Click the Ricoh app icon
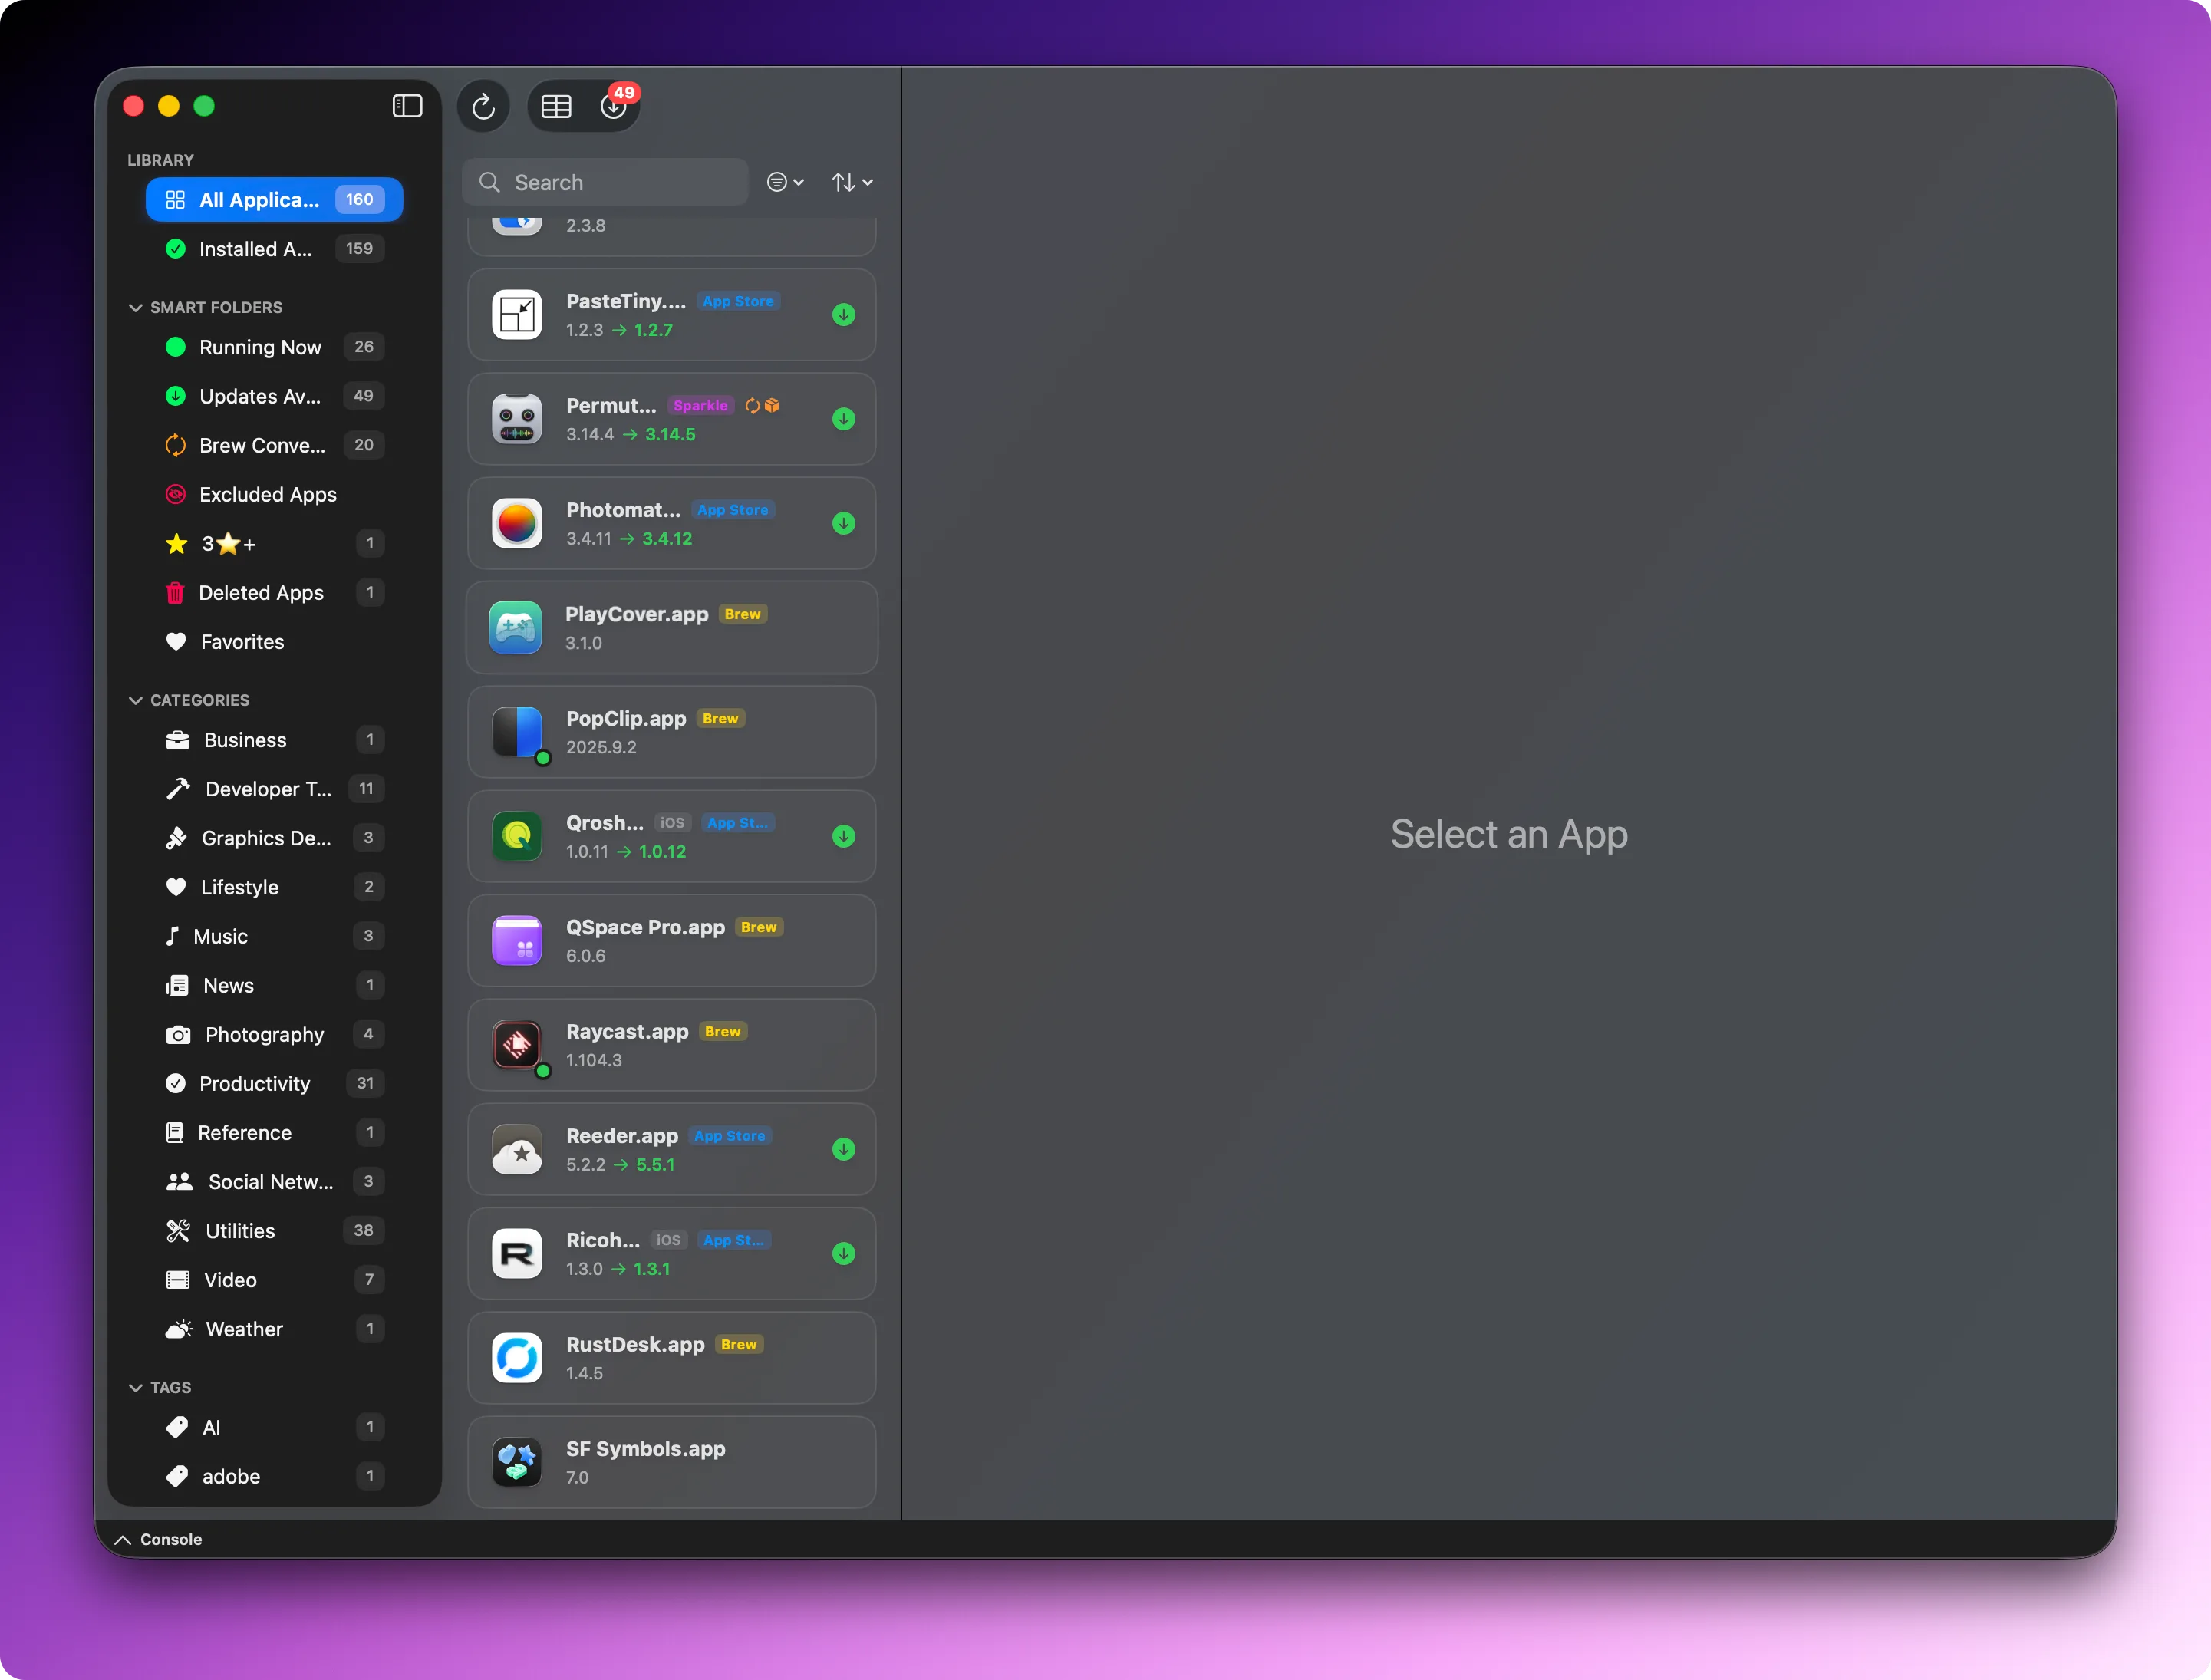 [517, 1253]
